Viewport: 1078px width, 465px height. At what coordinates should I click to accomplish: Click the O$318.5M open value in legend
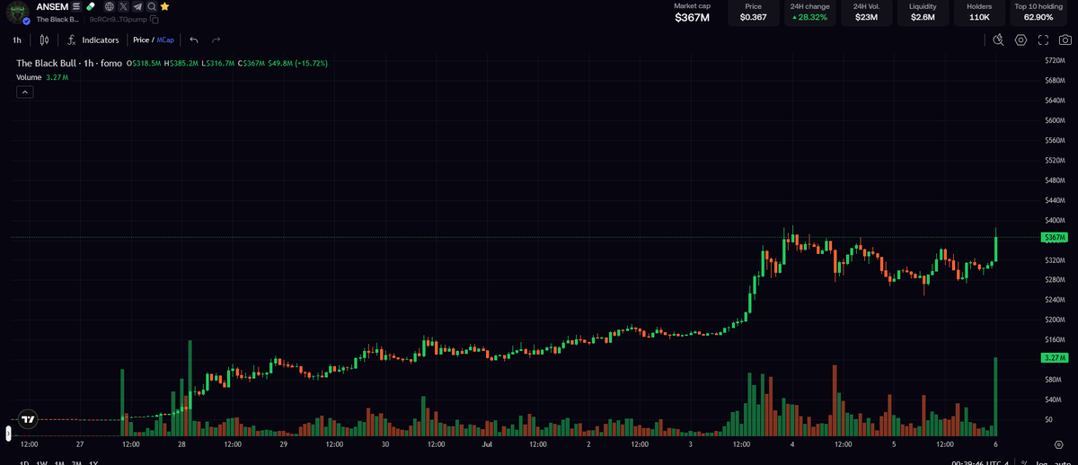pos(145,64)
